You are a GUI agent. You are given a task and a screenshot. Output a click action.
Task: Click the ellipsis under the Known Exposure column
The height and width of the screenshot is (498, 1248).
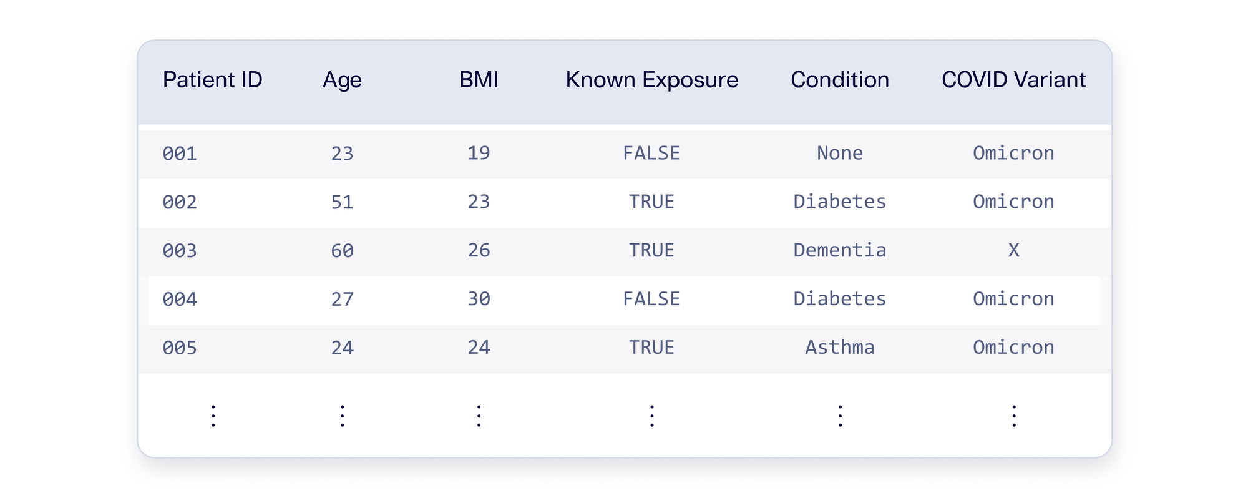651,416
